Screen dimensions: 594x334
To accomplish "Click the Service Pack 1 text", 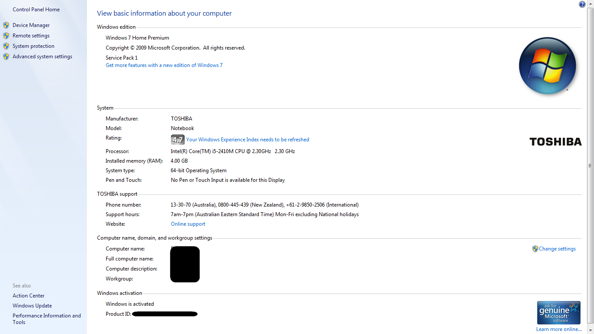I will (122, 58).
